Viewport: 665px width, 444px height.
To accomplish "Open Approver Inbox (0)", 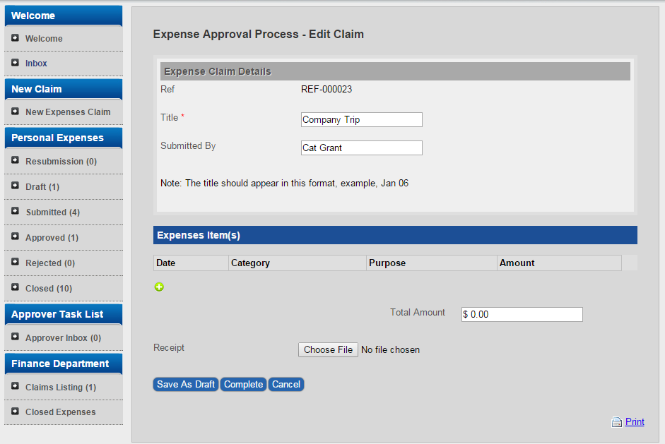I will pyautogui.click(x=63, y=338).
